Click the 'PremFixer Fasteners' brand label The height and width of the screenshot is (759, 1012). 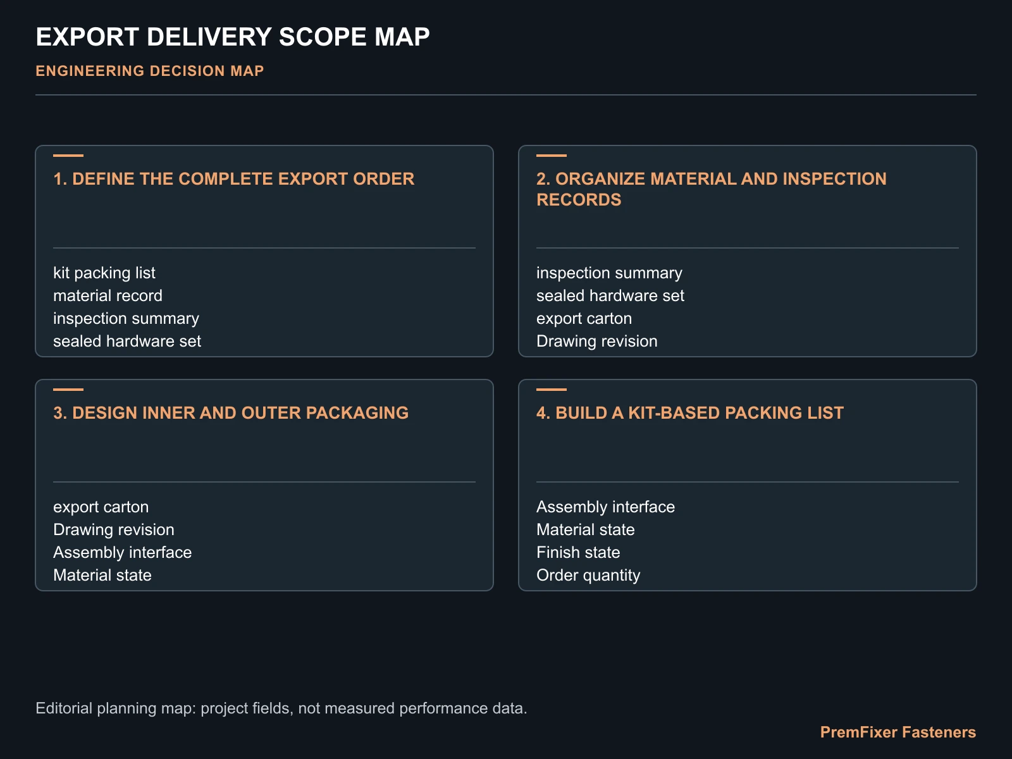click(x=898, y=732)
